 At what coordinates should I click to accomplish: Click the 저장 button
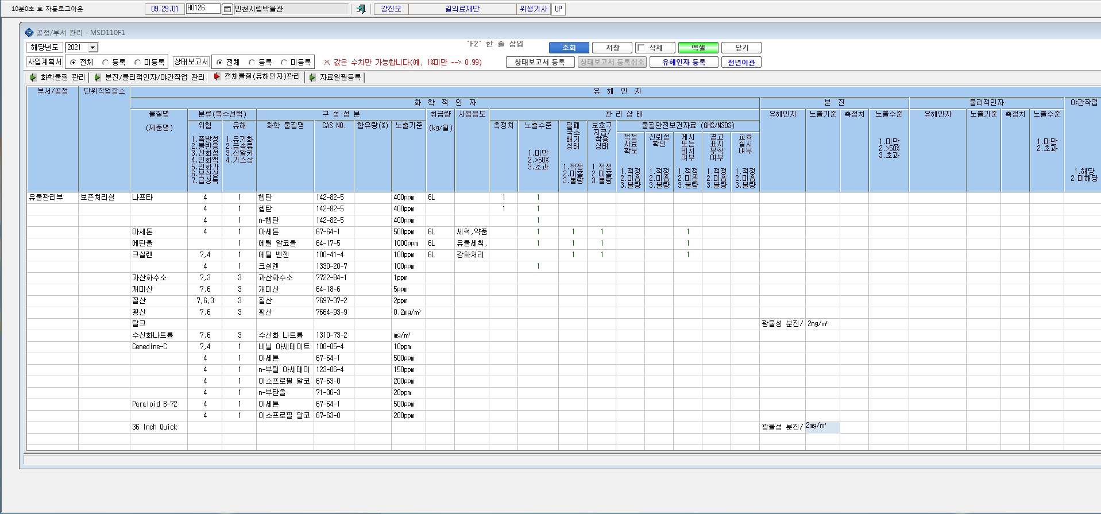612,48
